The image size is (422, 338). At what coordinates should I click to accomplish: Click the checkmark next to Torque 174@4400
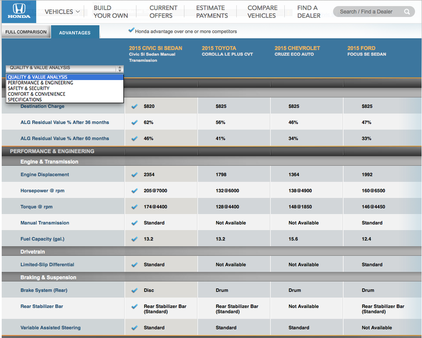click(x=135, y=206)
